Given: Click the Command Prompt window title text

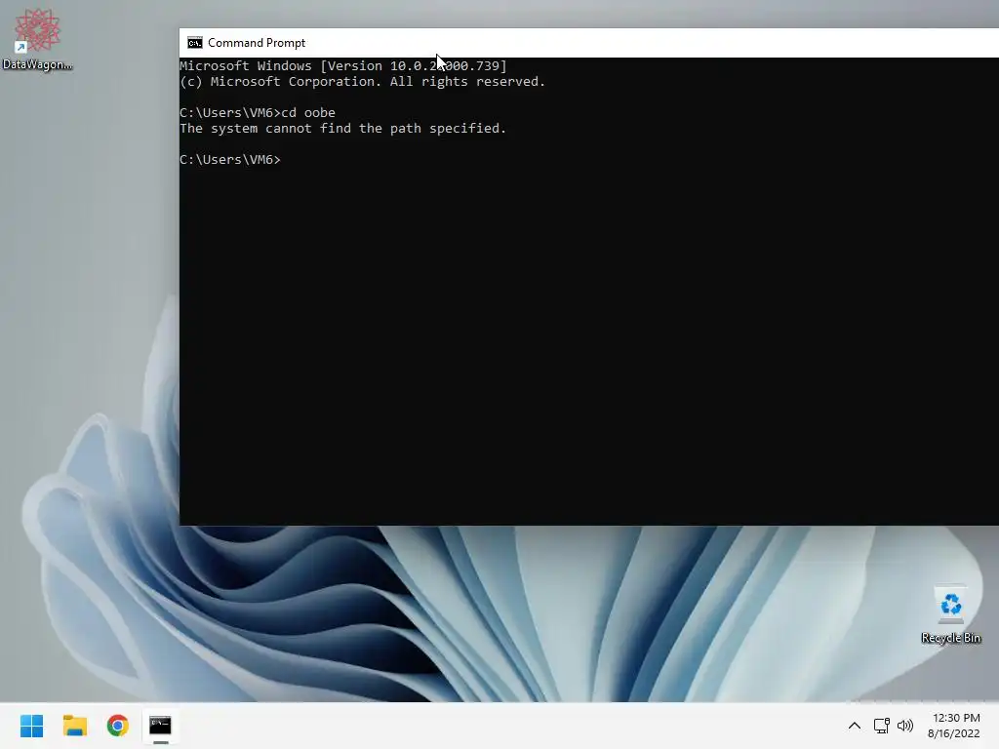Looking at the screenshot, I should (x=257, y=43).
